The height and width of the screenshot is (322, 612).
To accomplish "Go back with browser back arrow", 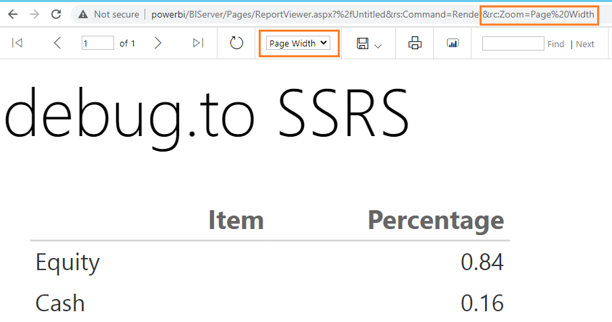I will 13,14.
